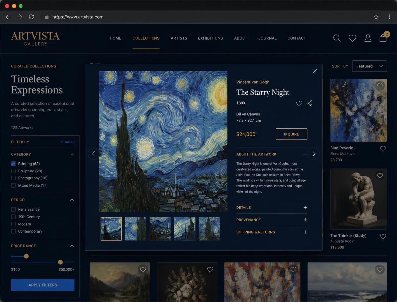
Task: Open browser three-dot menu
Action: [389, 17]
